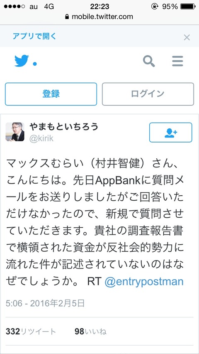Screen dimensions: 199x354
Task: Open the search magnifier icon
Action: tap(149, 61)
